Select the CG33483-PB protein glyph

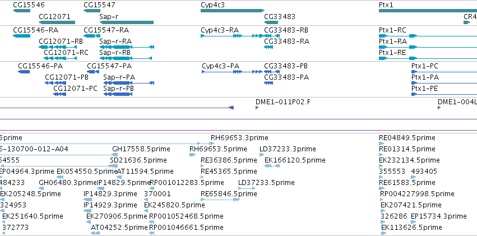point(272,72)
